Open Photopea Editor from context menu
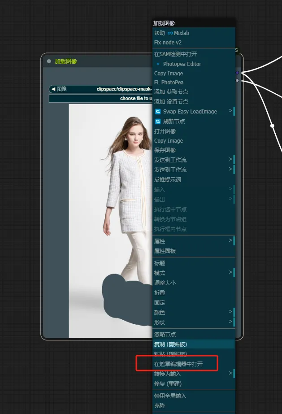The image size is (282, 414). (x=182, y=64)
